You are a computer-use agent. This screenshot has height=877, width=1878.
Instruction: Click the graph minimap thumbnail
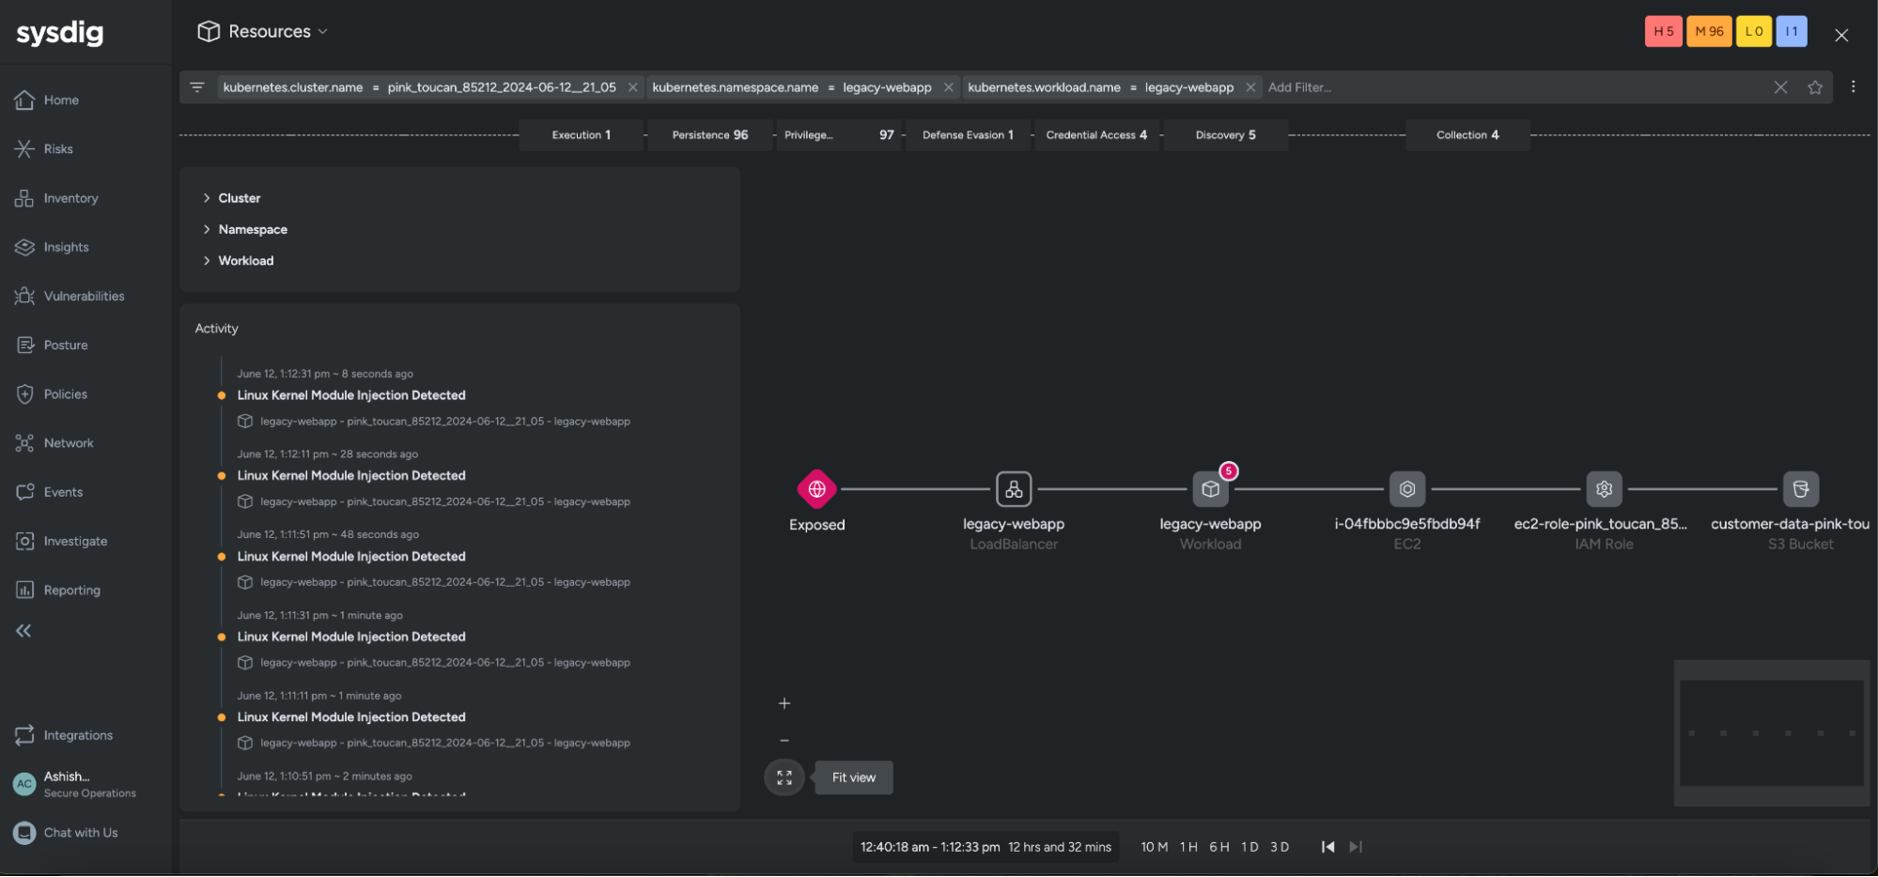[1772, 732]
